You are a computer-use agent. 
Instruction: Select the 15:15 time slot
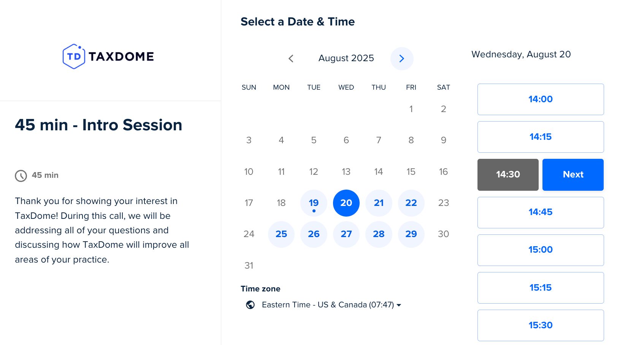540,288
